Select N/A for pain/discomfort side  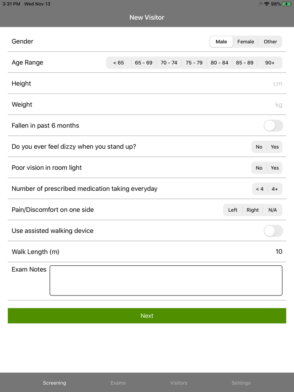(273, 210)
